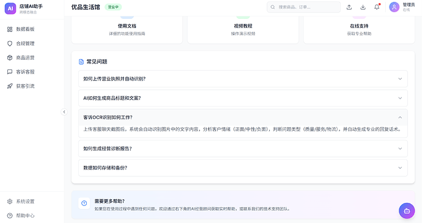This screenshot has width=422, height=223.
Task: Click the dashboard icon beside 数据看板
Action: 10,29
